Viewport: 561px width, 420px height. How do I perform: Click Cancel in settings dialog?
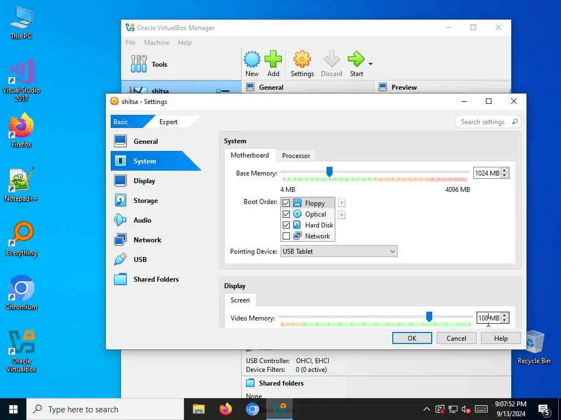click(456, 338)
